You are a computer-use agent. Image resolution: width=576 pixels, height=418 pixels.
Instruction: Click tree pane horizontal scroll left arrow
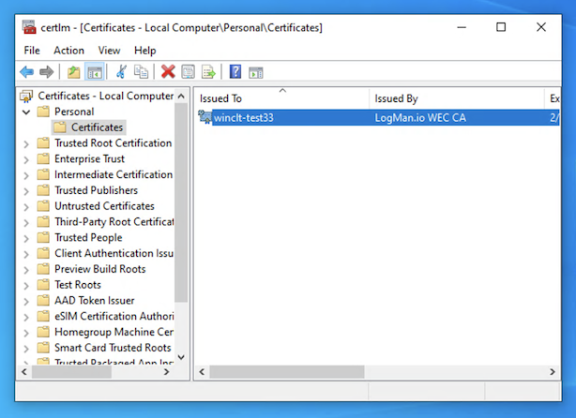(x=24, y=372)
